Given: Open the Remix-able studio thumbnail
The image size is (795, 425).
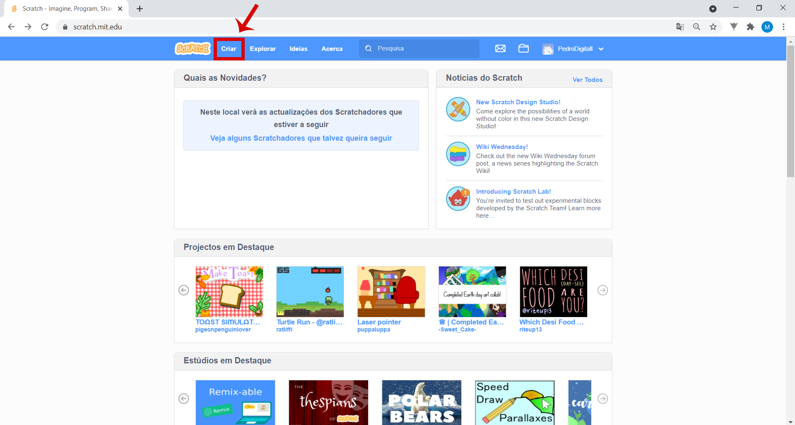Looking at the screenshot, I should 235,402.
